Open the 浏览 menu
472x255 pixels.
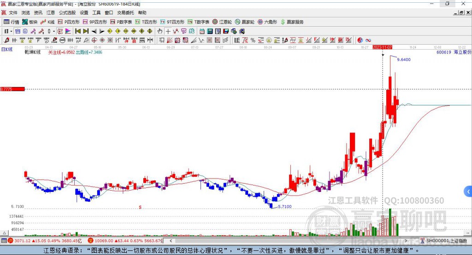26,12
